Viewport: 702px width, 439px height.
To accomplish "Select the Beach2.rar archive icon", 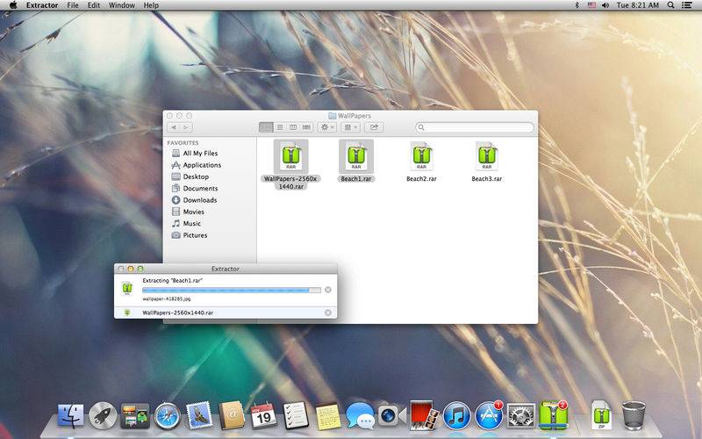I will click(x=421, y=156).
